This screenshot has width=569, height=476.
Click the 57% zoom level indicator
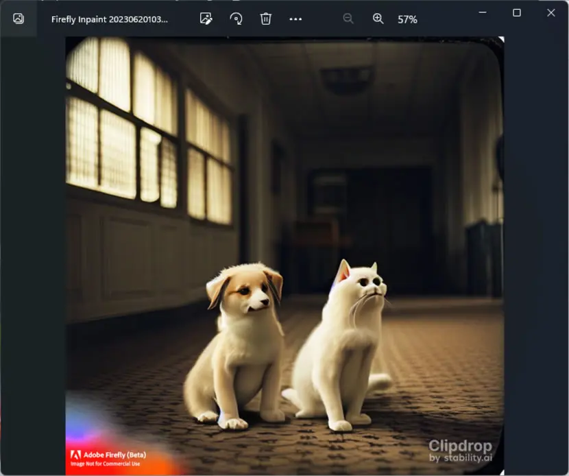pos(407,20)
